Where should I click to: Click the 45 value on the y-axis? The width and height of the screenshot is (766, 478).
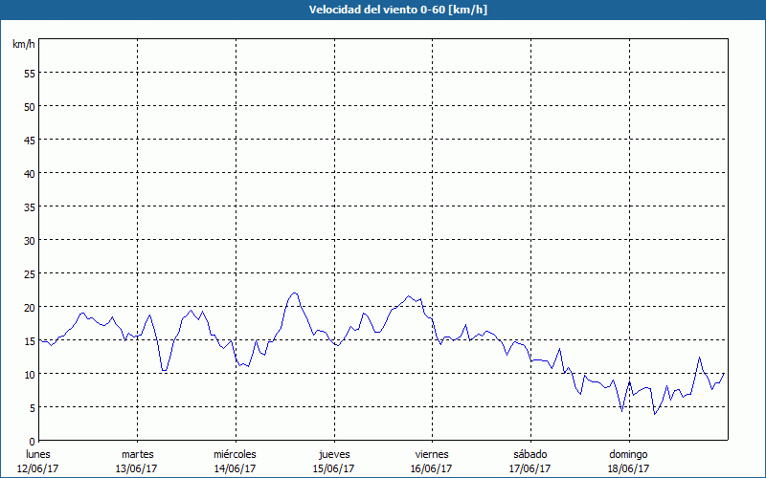29,140
